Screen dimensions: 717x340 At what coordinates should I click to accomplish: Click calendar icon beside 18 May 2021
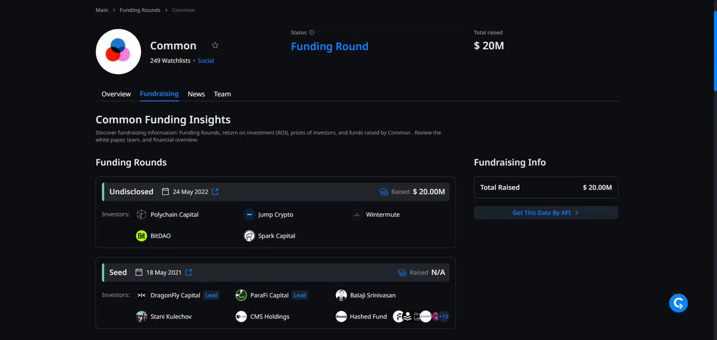coord(139,272)
